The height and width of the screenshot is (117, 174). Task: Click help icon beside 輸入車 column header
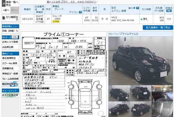pyautogui.click(x=137, y=8)
